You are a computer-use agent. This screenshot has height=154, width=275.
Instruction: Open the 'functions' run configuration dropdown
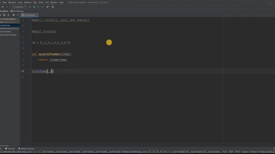coord(19,7)
